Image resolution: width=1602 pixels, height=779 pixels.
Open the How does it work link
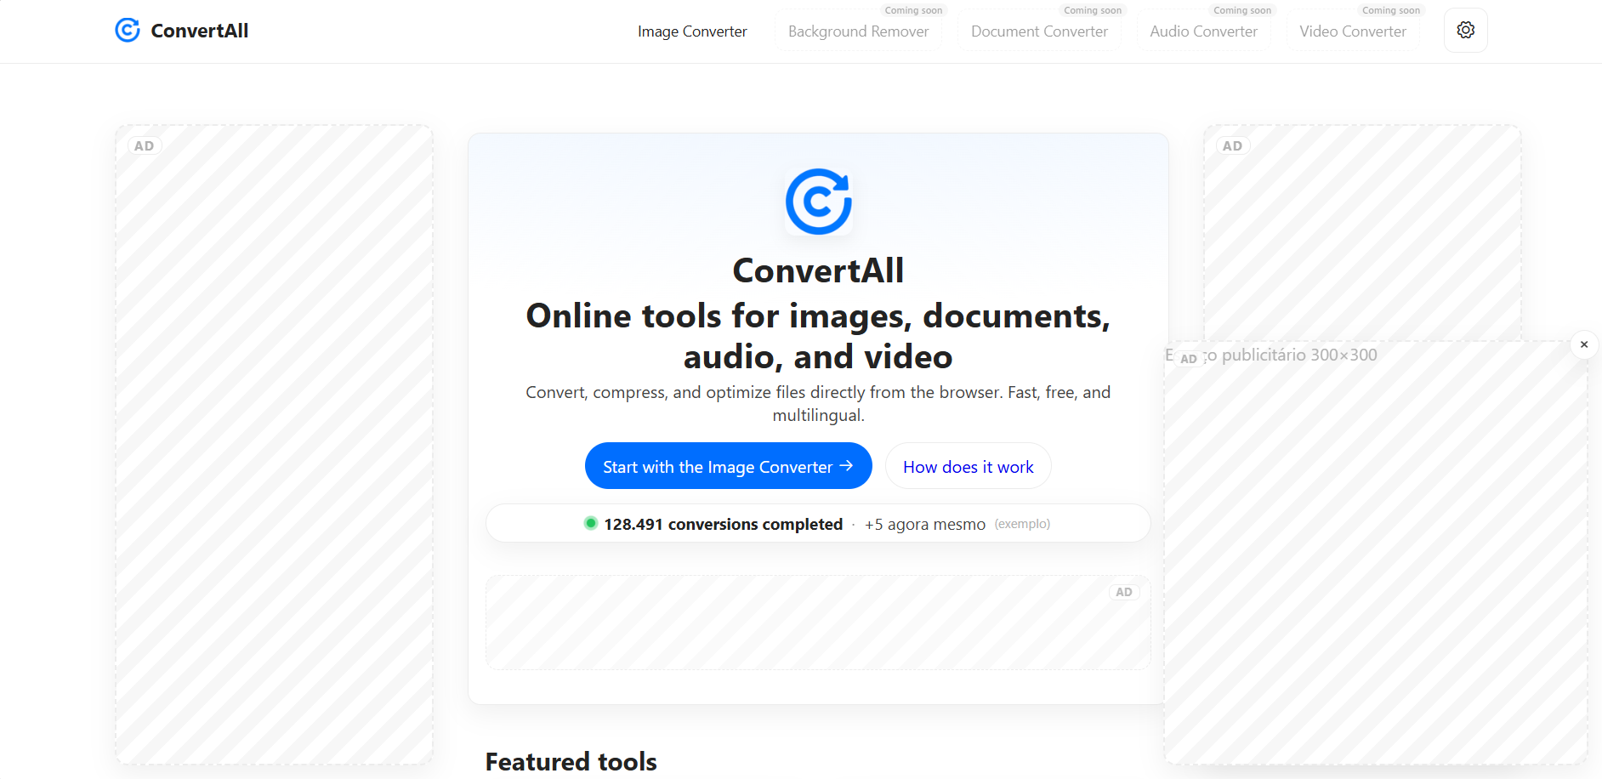(x=968, y=466)
